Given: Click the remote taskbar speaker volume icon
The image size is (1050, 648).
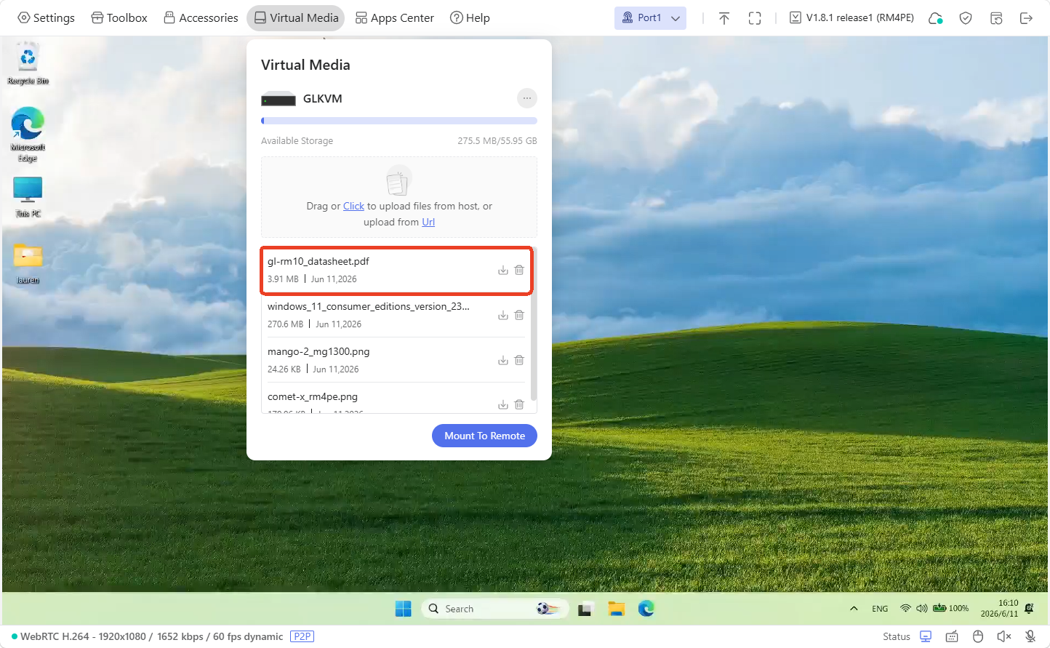Looking at the screenshot, I should click(x=921, y=608).
